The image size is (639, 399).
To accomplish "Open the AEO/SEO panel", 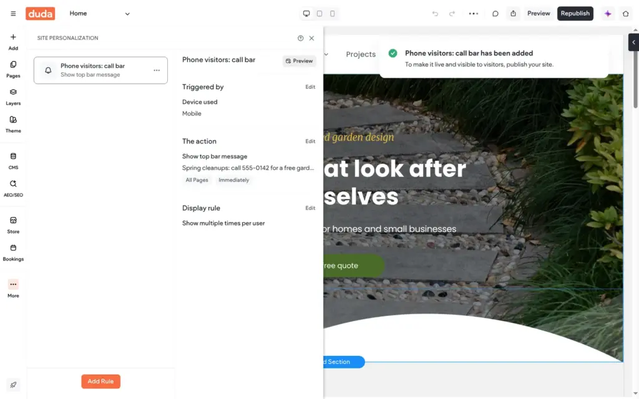I will [x=13, y=189].
